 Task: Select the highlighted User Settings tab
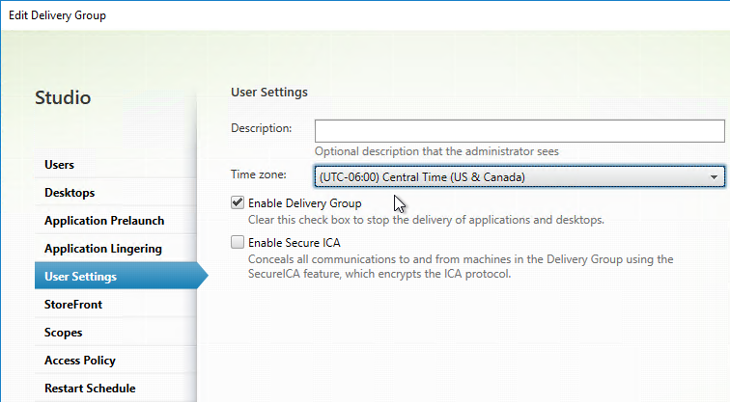coord(81,277)
